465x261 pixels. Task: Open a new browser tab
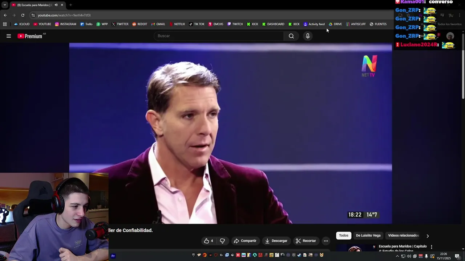(70, 5)
